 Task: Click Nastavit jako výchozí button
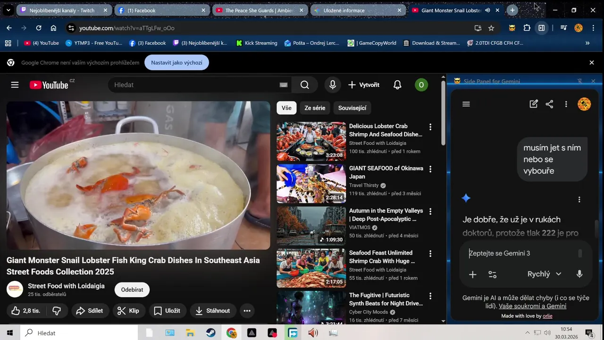coord(176,62)
